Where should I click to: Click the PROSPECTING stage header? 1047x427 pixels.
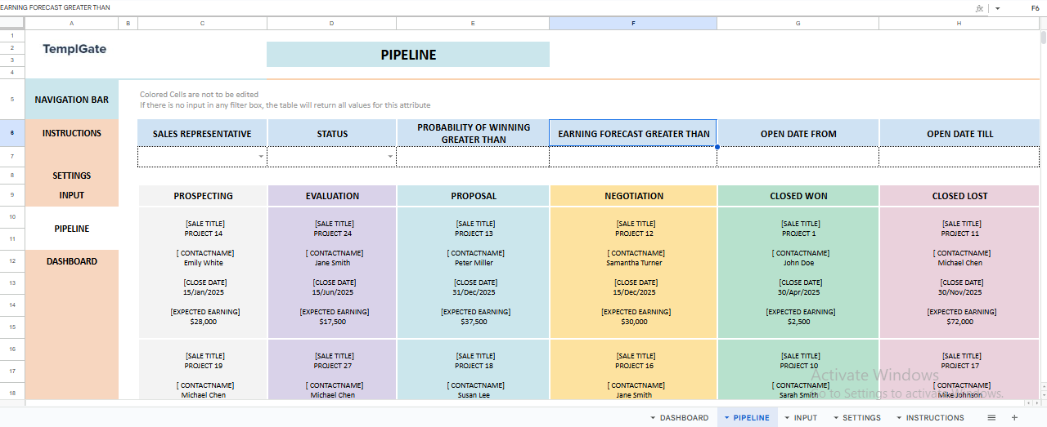point(203,196)
